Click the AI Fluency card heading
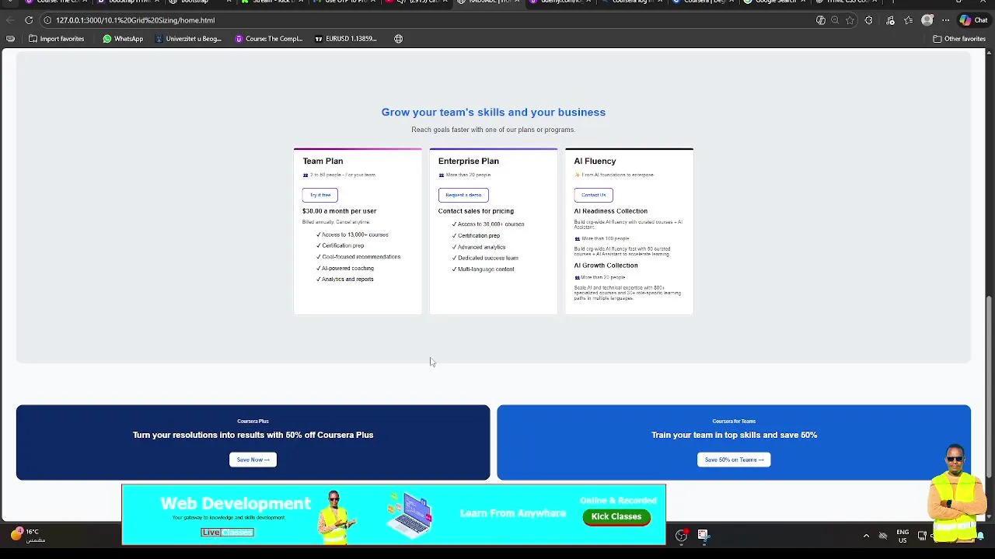 point(595,161)
